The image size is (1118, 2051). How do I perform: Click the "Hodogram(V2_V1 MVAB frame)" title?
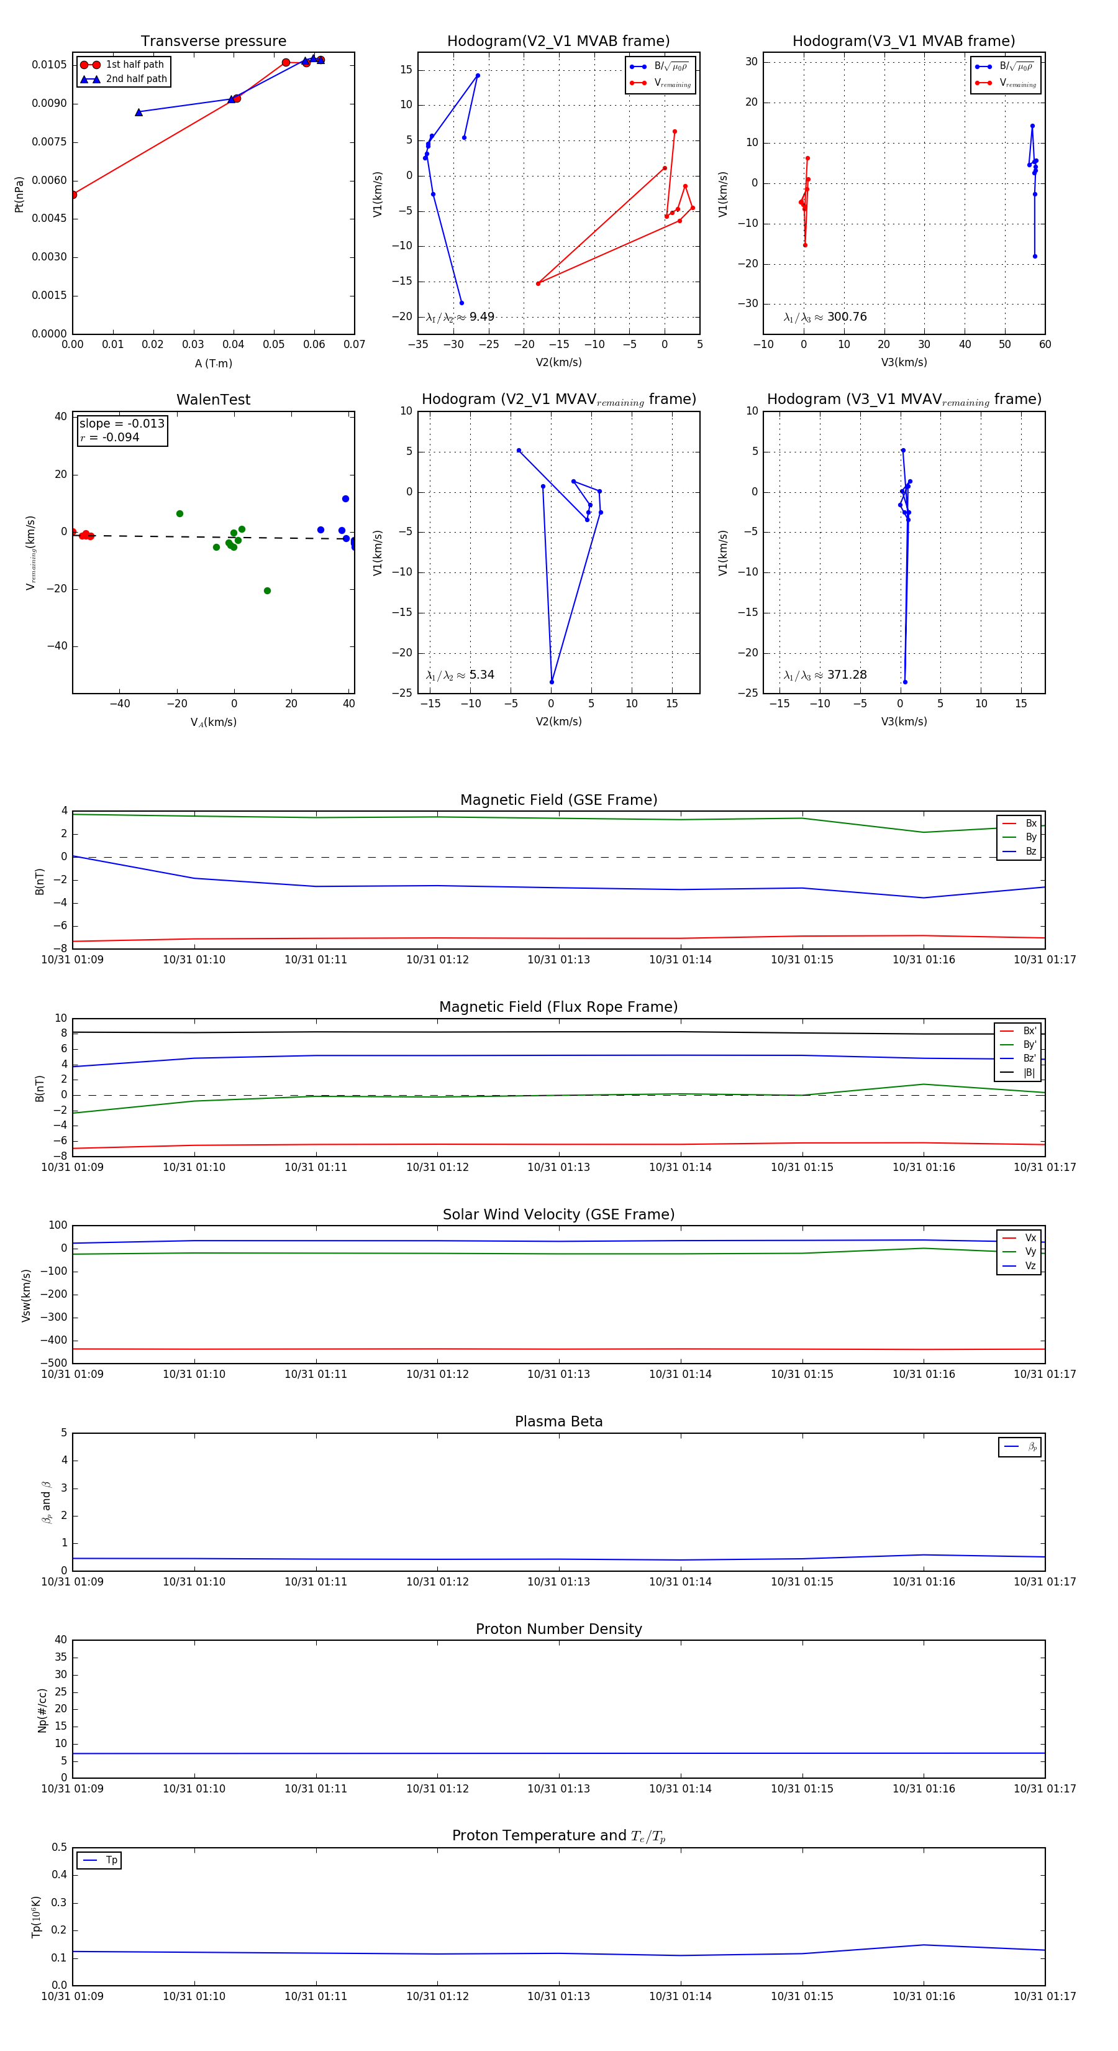pos(558,42)
